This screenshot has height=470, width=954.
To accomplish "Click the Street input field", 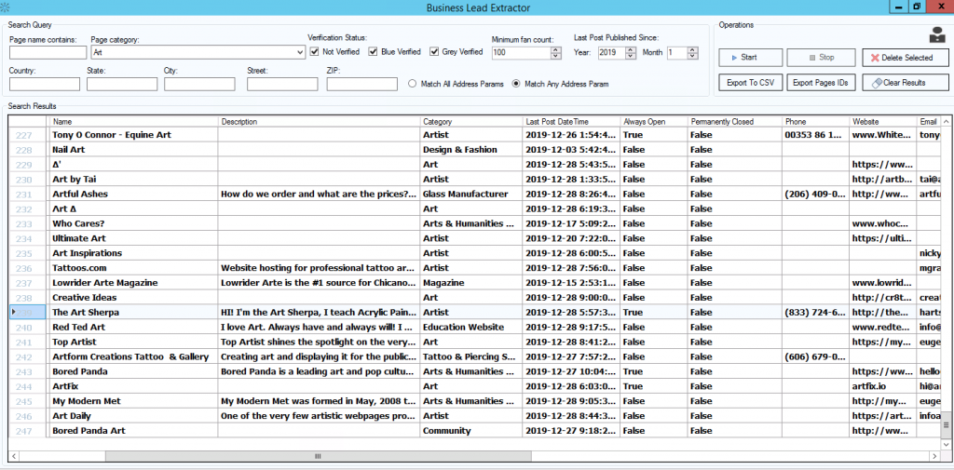I will pyautogui.click(x=282, y=84).
